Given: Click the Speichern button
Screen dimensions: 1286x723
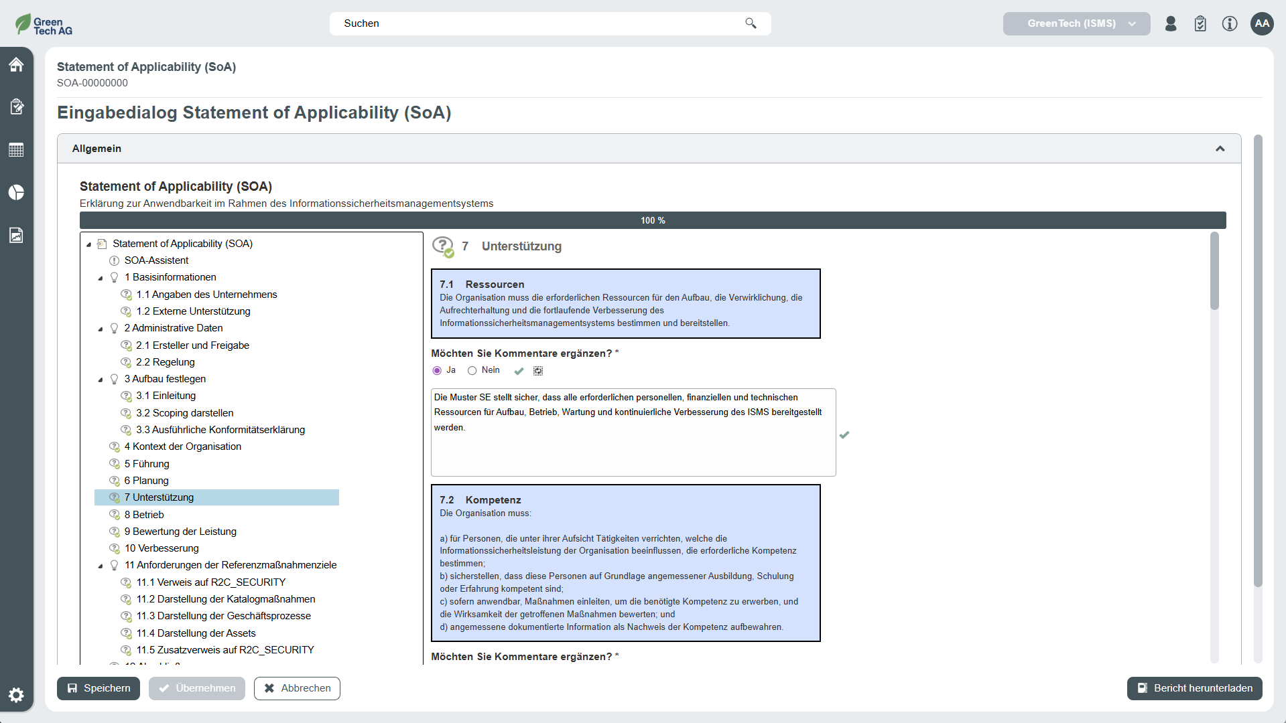Looking at the screenshot, I should pyautogui.click(x=99, y=688).
